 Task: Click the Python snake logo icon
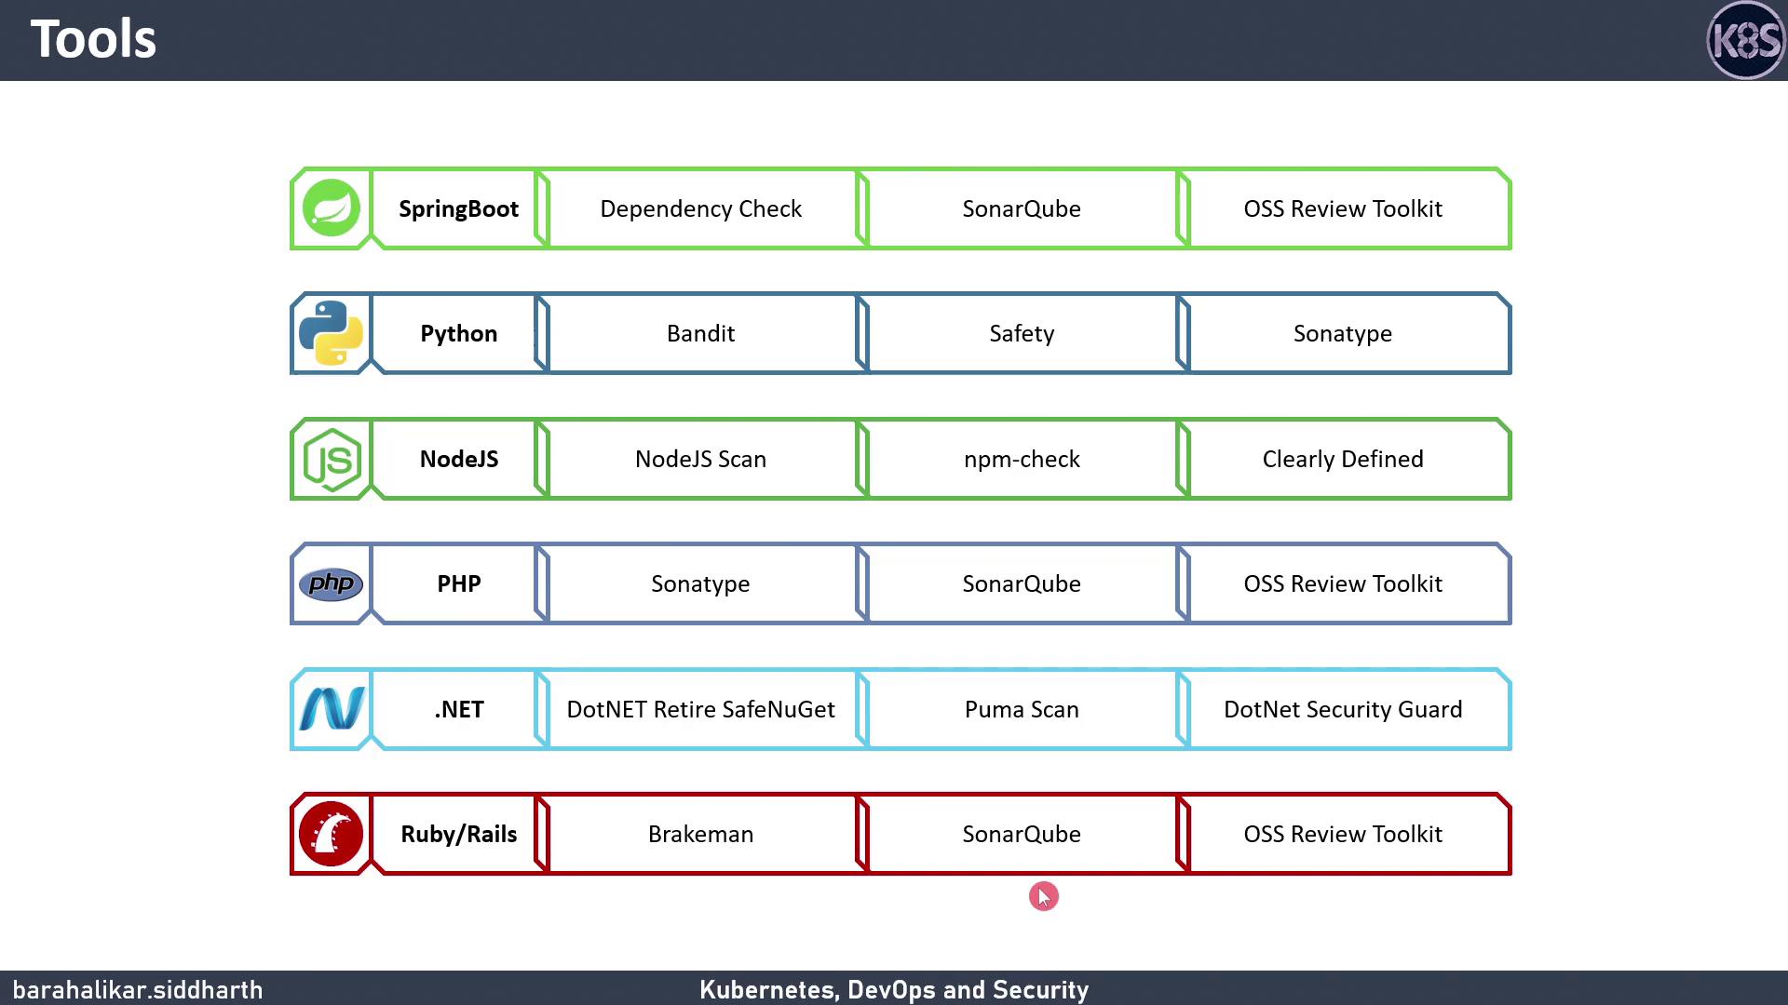[x=332, y=333]
